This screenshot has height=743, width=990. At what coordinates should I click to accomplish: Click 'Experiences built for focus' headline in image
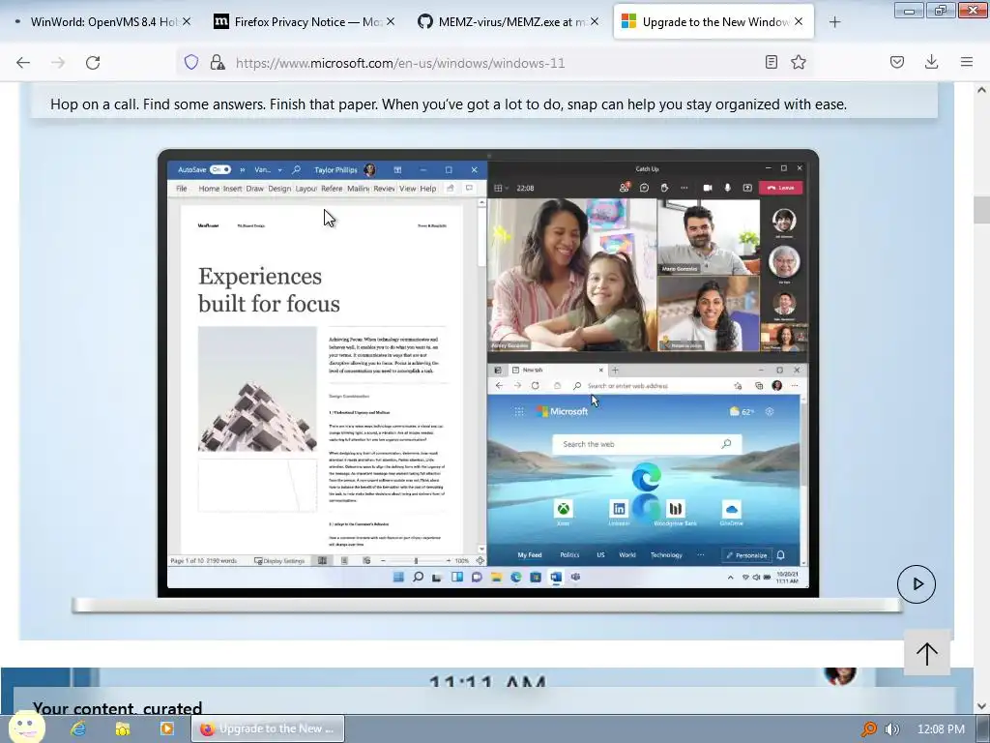[x=269, y=290]
